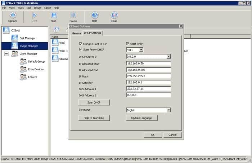Image resolution: width=252 pixels, height=163 pixels.
Task: Uncheck the Using CCBoot DHCP checkbox
Action: tap(81, 44)
